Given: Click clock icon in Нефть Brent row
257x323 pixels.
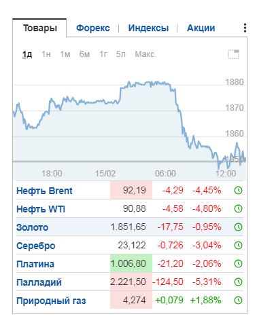Looking at the screenshot, I should coord(238,191).
